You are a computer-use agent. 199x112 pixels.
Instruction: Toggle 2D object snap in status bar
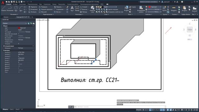pos(164,110)
